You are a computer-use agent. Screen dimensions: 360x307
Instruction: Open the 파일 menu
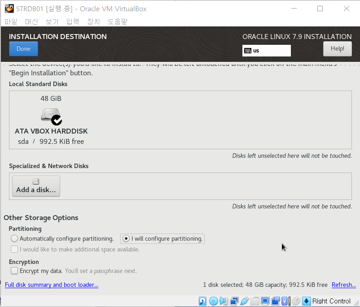[x=11, y=22]
